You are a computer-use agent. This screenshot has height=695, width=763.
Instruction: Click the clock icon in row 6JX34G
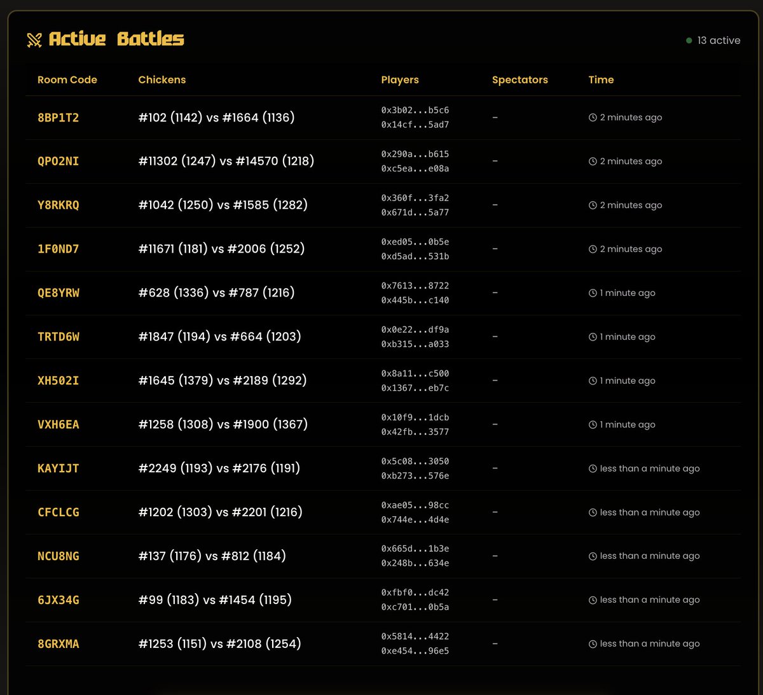[593, 600]
